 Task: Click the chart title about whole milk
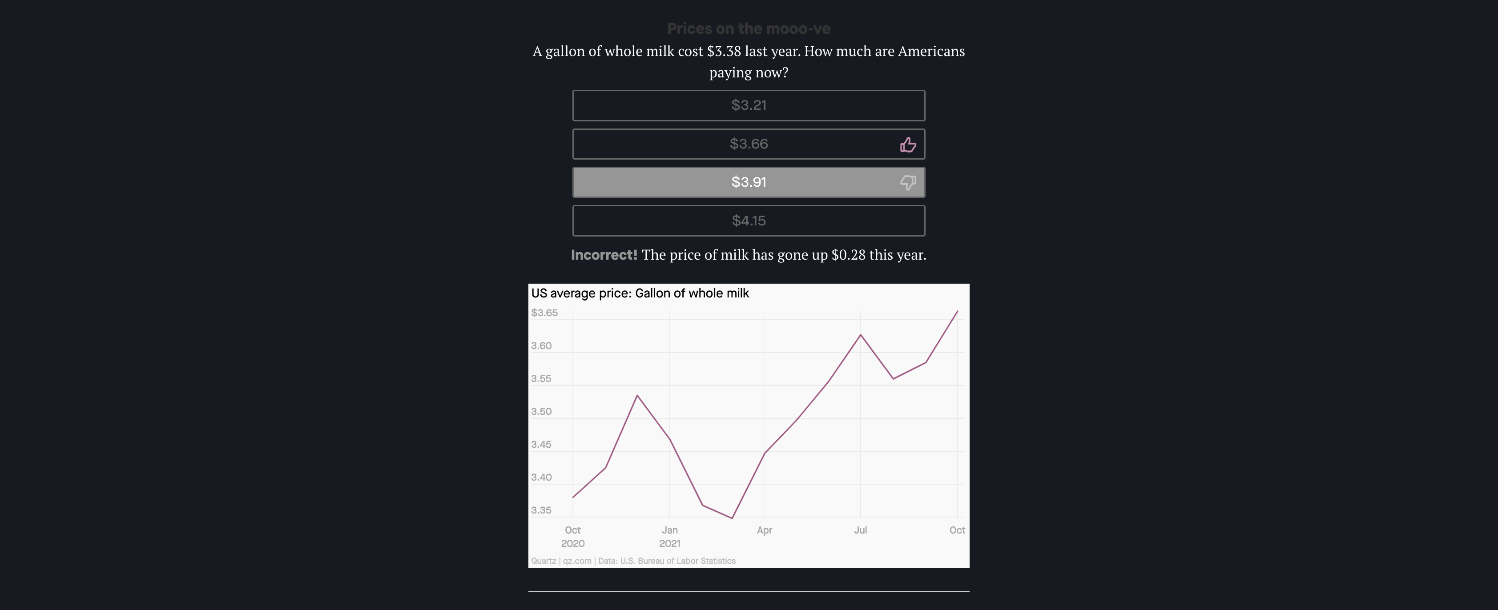[x=640, y=293]
